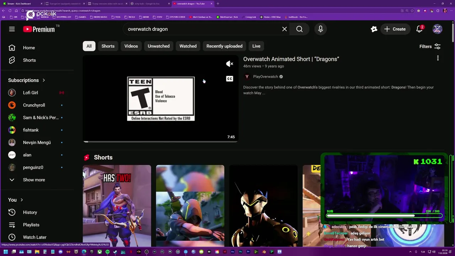Open three-dot menu for Dragons video
The height and width of the screenshot is (256, 455).
click(x=438, y=58)
